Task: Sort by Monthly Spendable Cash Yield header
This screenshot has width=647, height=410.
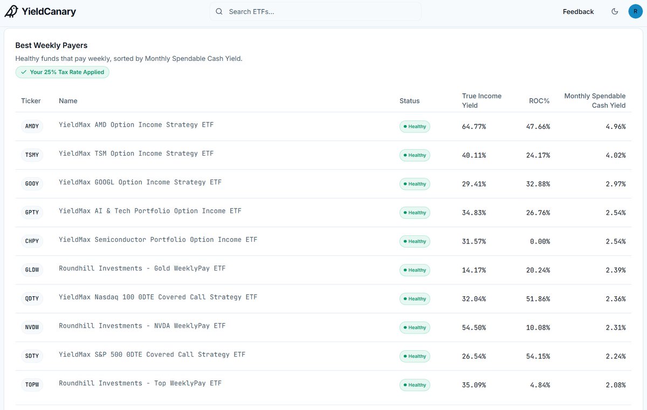Action: click(x=595, y=101)
